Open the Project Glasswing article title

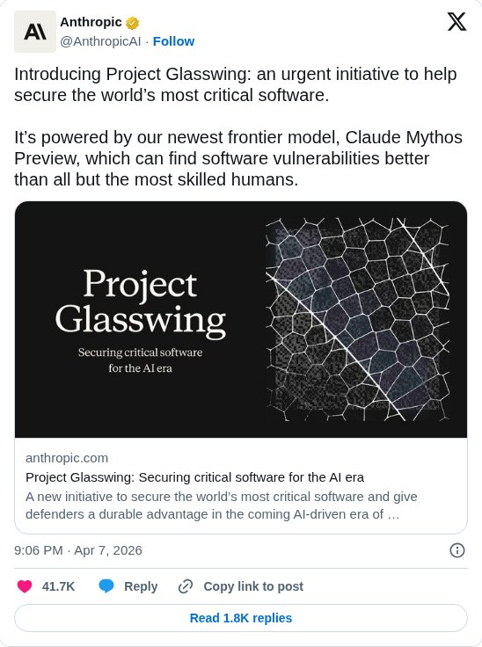pos(195,477)
